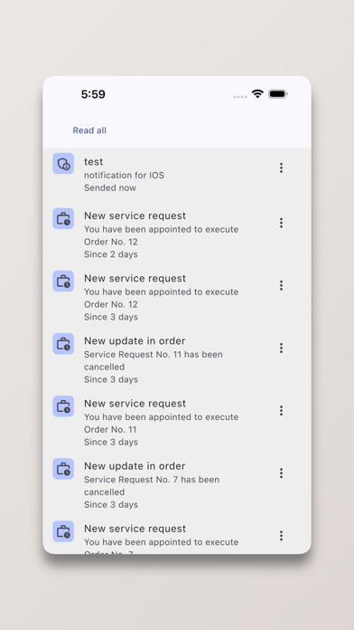Tap the "Sended now" timestamp
Viewport: 354px width, 630px height.
point(110,187)
